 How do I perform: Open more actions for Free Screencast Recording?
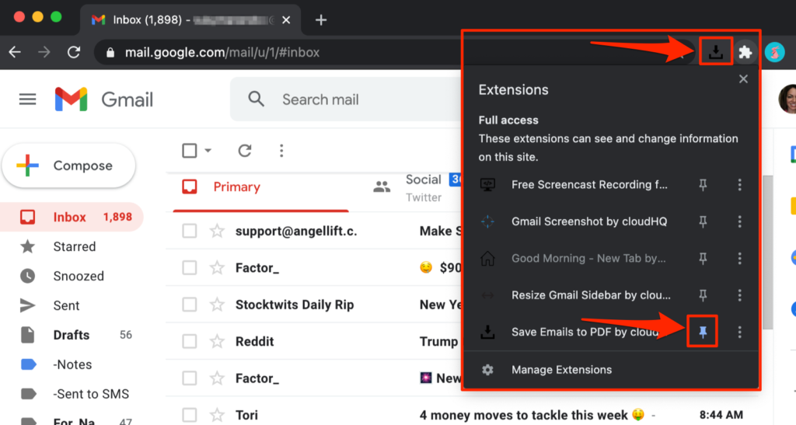click(740, 185)
